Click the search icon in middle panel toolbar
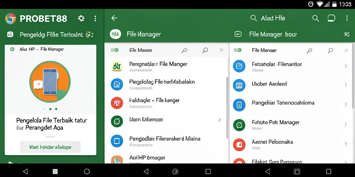 tap(205, 50)
